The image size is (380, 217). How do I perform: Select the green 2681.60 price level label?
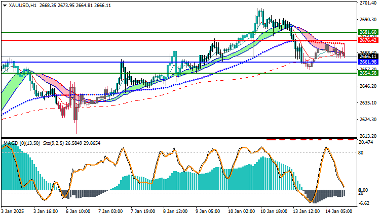pyautogui.click(x=368, y=32)
